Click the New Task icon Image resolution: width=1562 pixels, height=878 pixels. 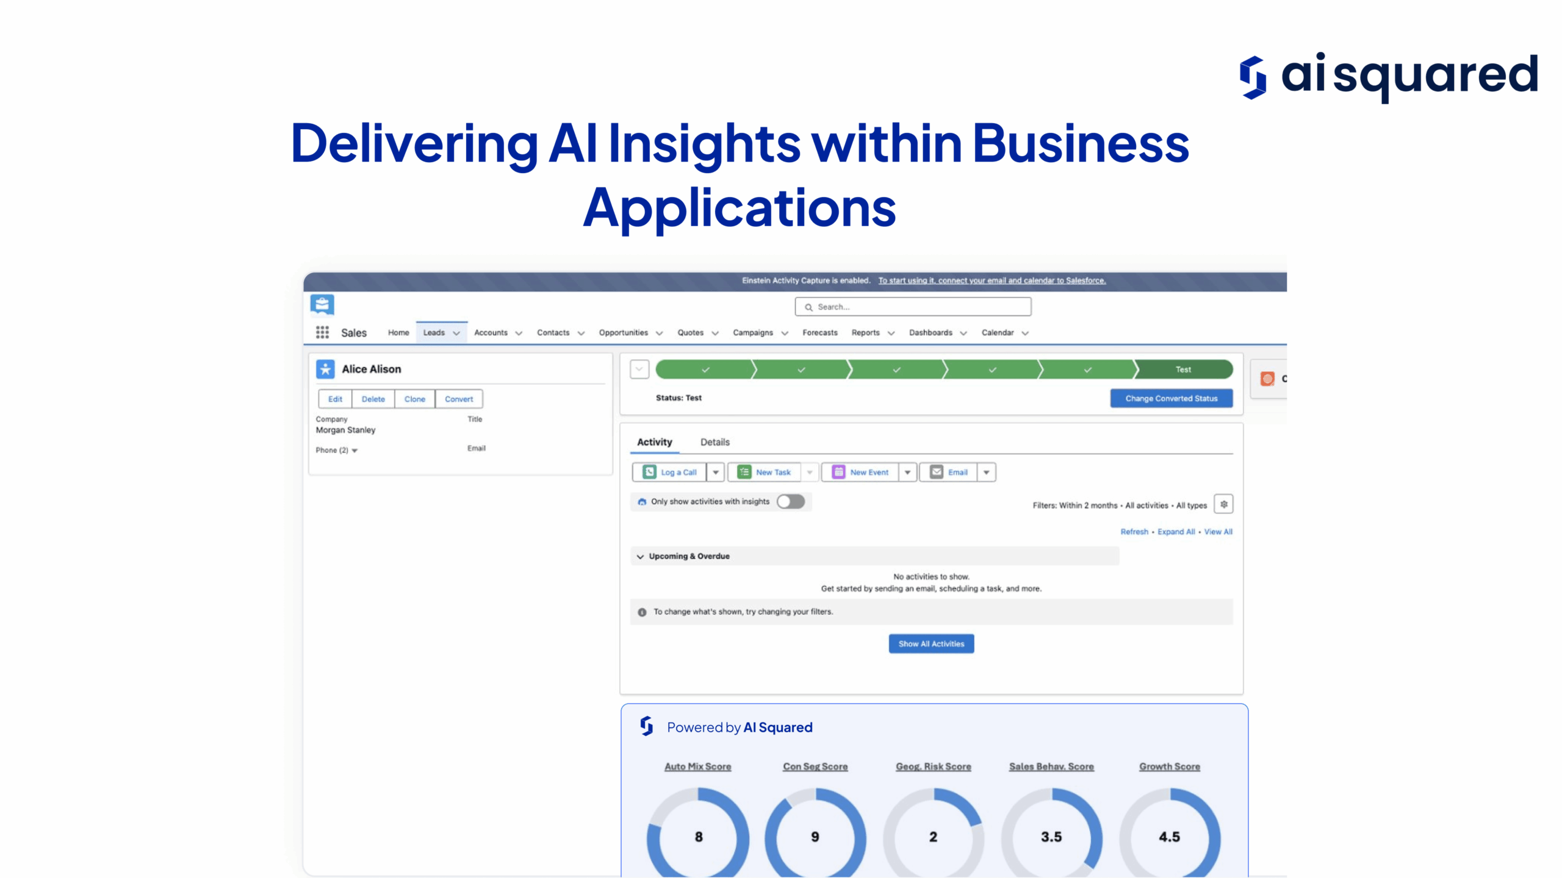[x=744, y=472]
